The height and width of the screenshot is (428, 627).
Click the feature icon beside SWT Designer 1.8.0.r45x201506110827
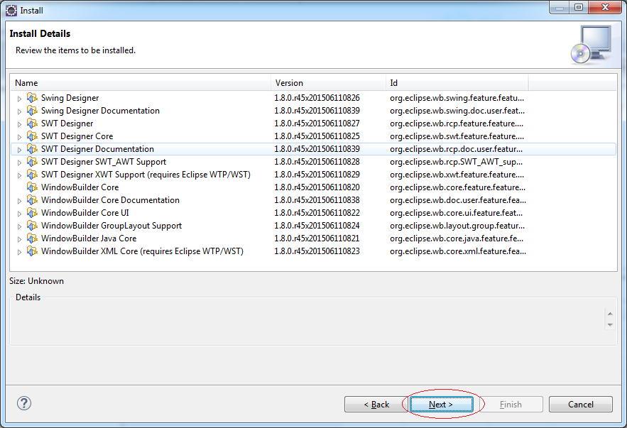pos(32,123)
